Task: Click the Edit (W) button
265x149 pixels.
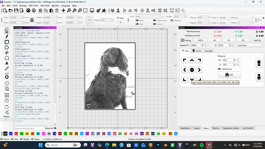Action: [x=257, y=40]
